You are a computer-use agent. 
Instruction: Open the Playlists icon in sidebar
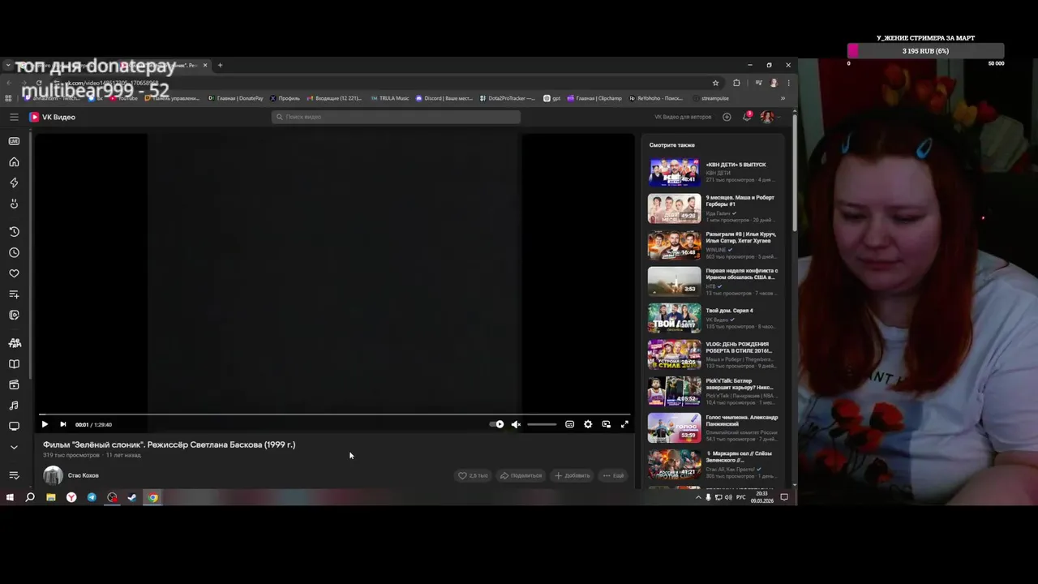coord(14,294)
